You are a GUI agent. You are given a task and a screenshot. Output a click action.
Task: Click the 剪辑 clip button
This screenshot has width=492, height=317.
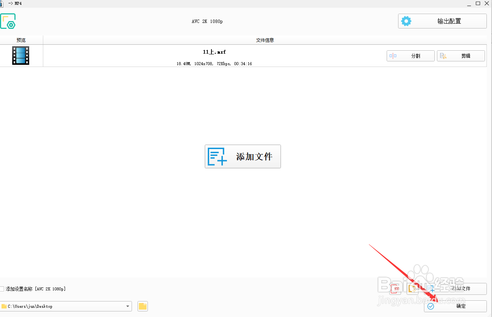coord(461,56)
